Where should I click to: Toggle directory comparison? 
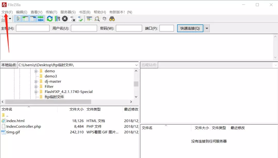click(x=97, y=19)
